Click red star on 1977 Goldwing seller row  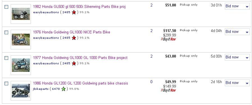pos(74,63)
